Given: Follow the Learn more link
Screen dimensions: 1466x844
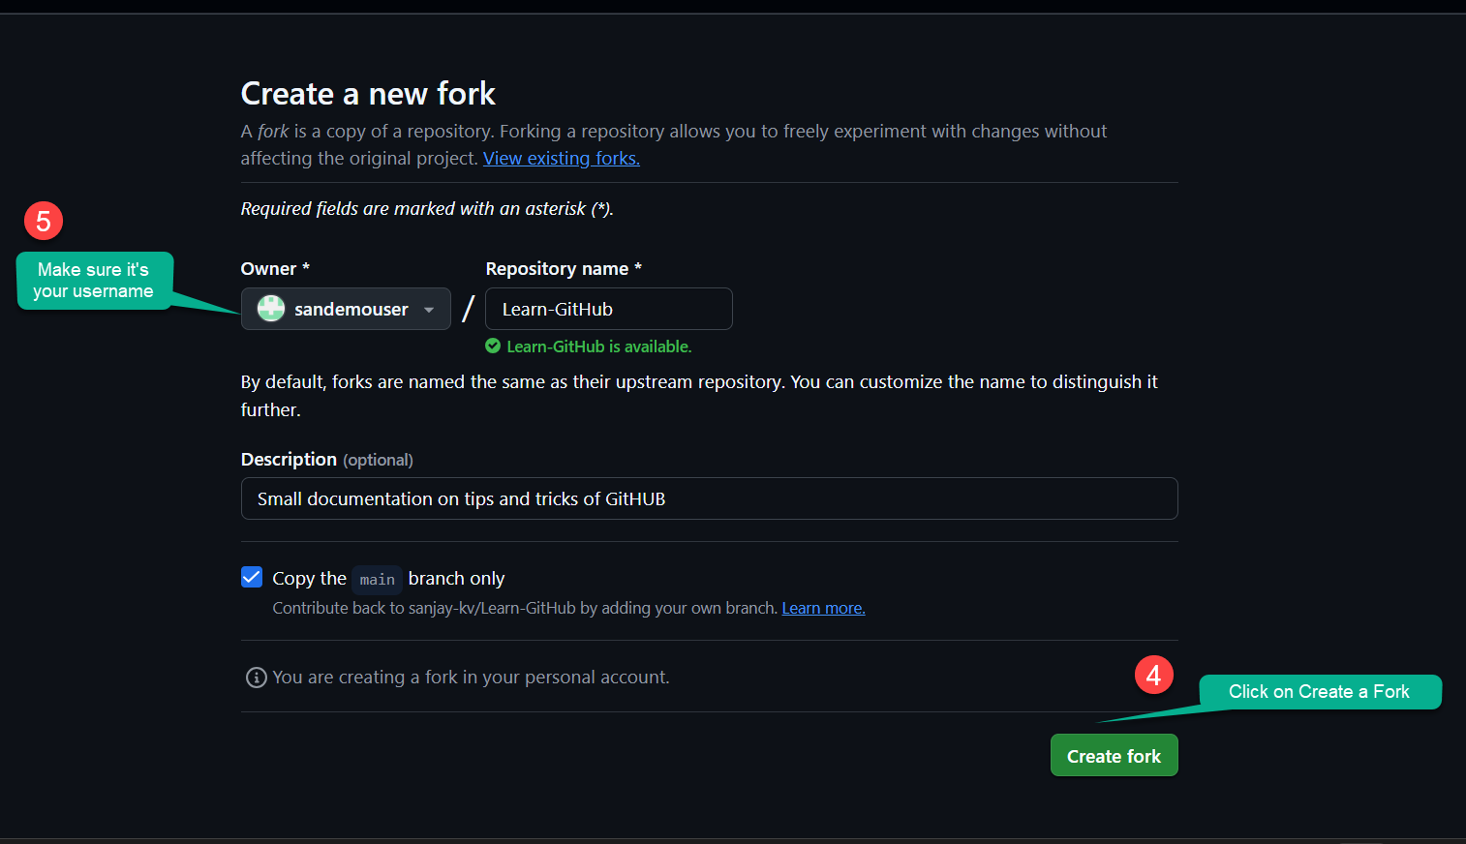Looking at the screenshot, I should pyautogui.click(x=822, y=608).
